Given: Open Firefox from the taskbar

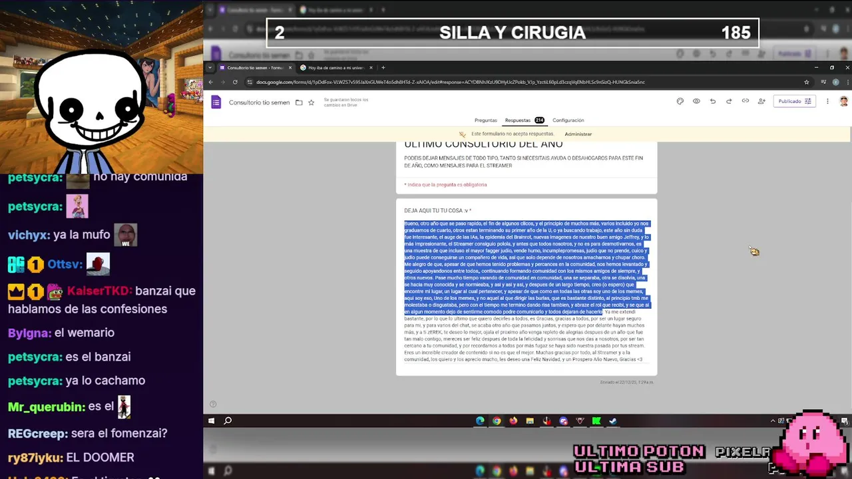Looking at the screenshot, I should point(513,421).
